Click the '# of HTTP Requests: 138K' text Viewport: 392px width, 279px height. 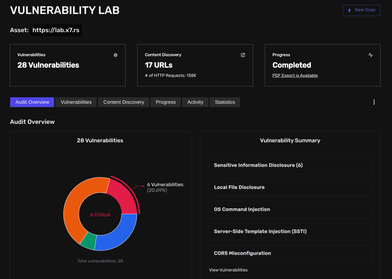click(171, 75)
